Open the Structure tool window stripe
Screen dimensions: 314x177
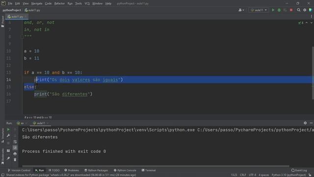pyautogui.click(x=2, y=136)
